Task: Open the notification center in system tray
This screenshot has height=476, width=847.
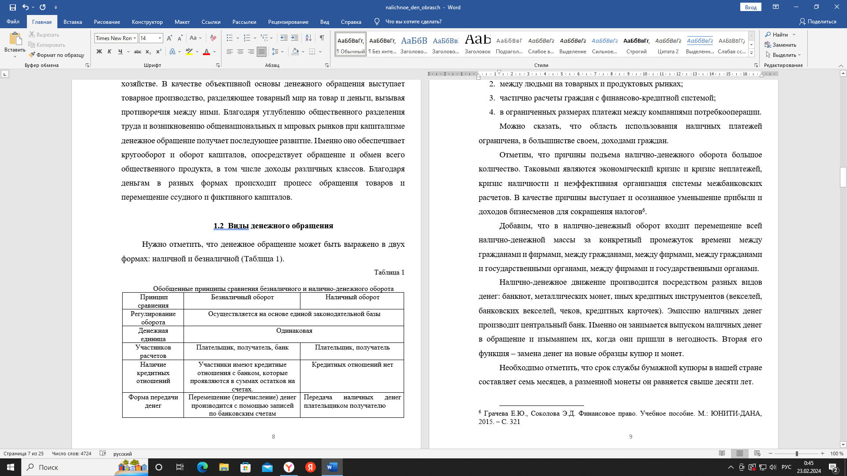Action: tap(833, 468)
